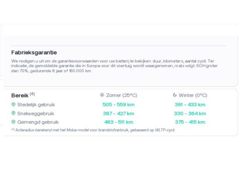The width and height of the screenshot is (242, 182).
Task: Select the Fabrieksgarantie heading
Action: pyautogui.click(x=34, y=53)
